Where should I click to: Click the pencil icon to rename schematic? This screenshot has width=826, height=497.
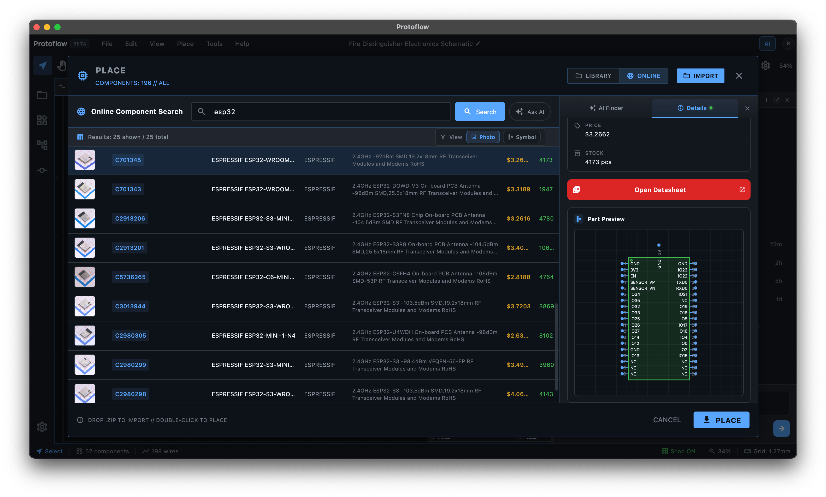coord(479,44)
